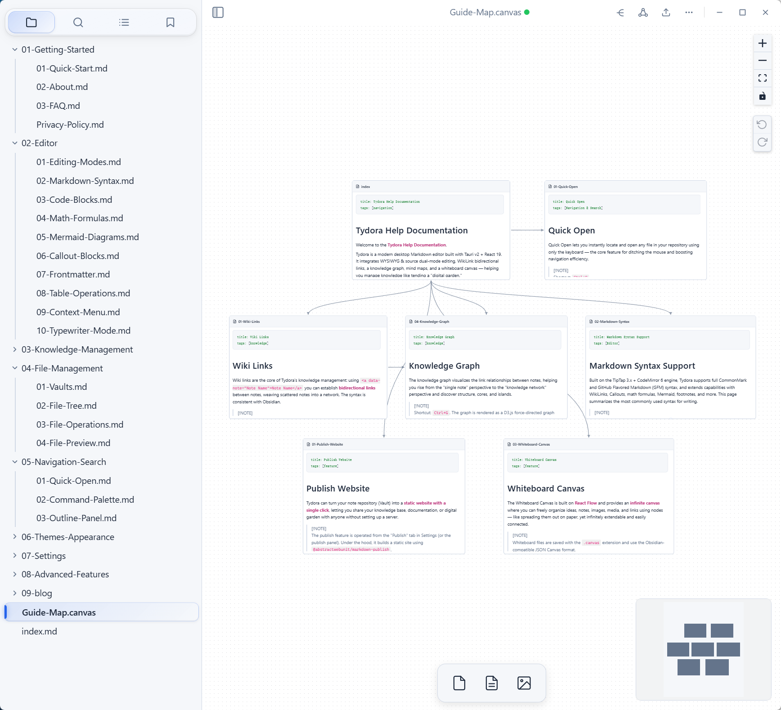Click the canvas minimap
Viewport: 781px width, 710px height.
pos(704,649)
